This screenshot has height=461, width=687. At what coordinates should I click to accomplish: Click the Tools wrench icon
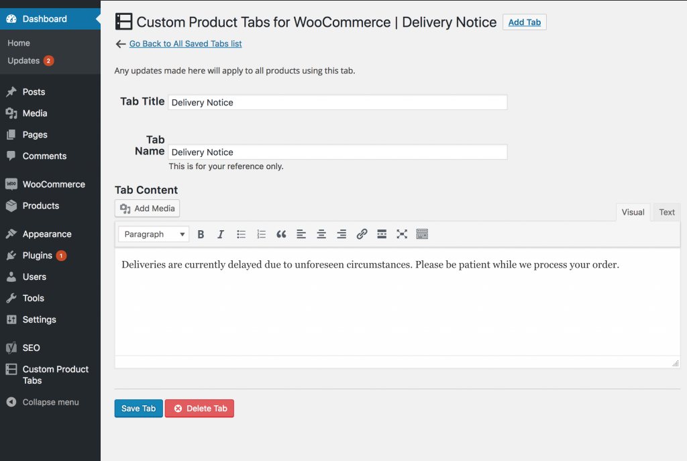(11, 298)
